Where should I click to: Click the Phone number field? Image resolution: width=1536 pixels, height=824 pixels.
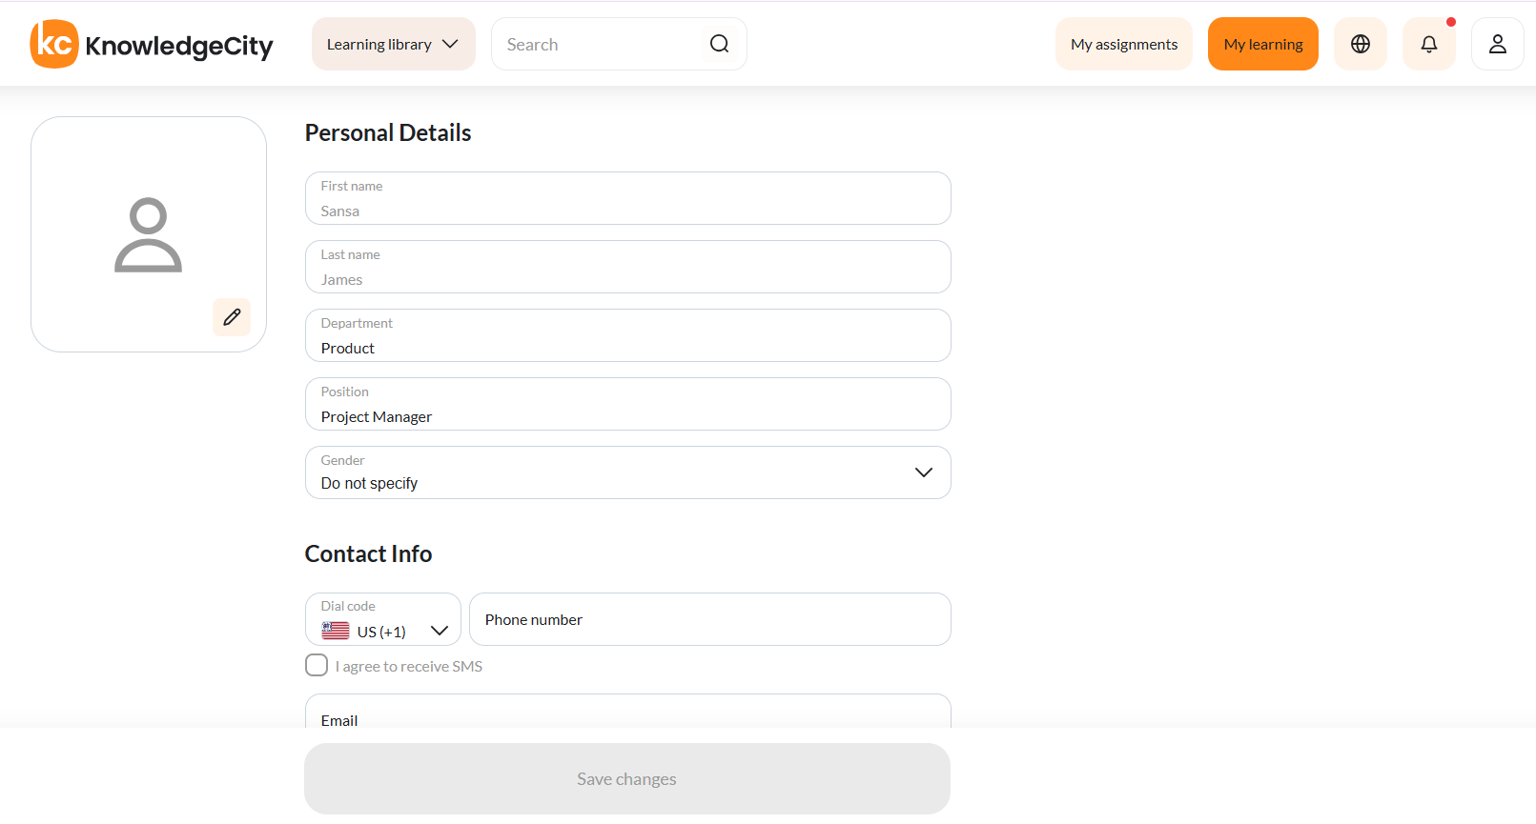(x=710, y=619)
